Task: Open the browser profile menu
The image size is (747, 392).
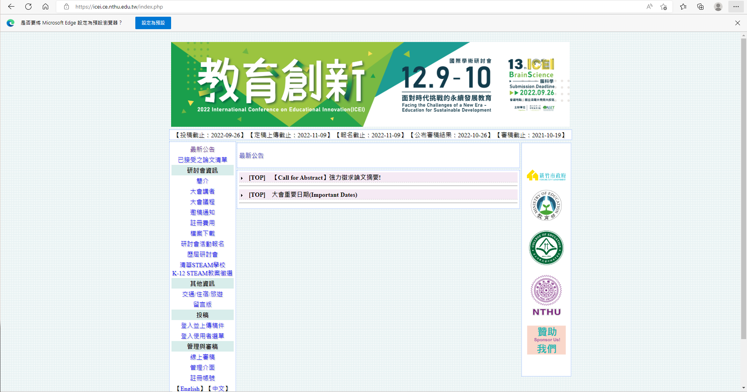Action: 718,7
